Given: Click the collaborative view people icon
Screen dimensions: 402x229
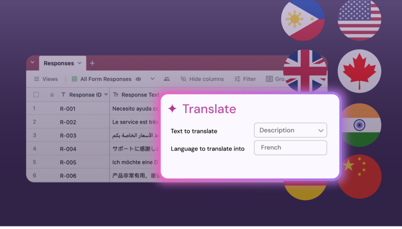Looking at the screenshot, I should (138, 79).
